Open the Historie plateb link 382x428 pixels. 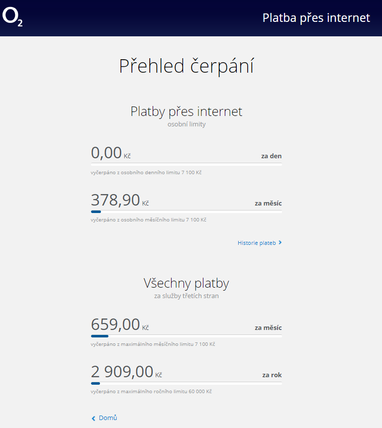[x=257, y=243]
